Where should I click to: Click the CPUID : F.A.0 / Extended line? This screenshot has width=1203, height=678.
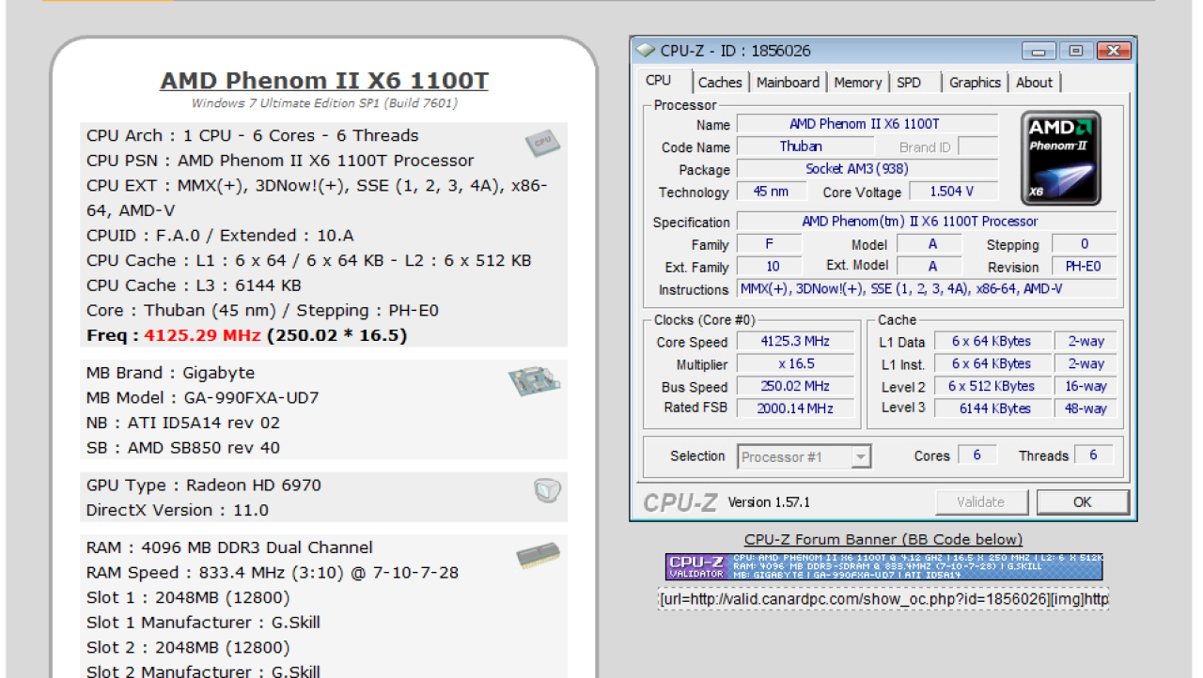220,236
